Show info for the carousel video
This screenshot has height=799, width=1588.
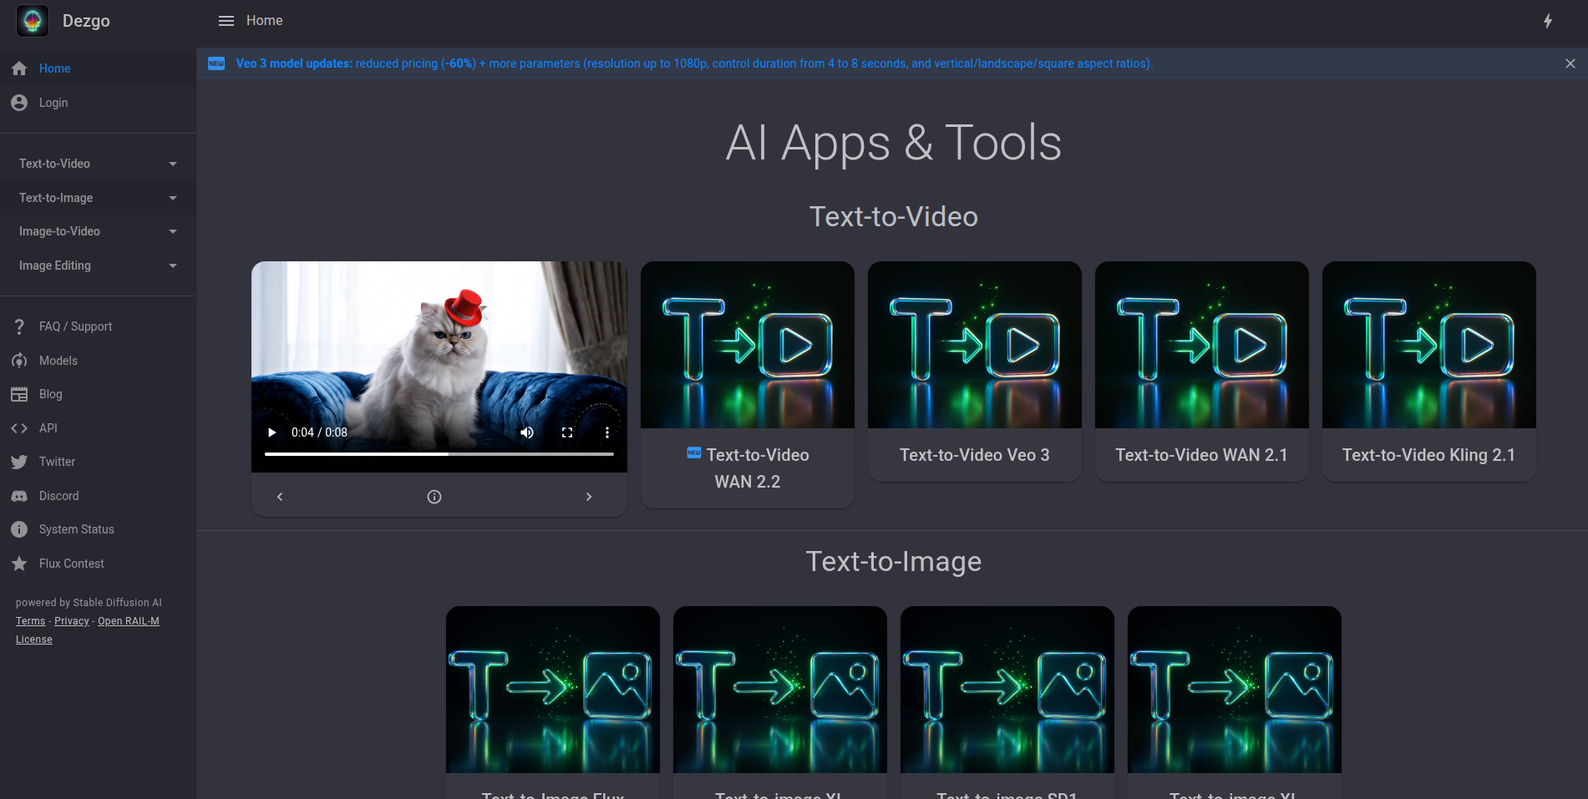434,497
